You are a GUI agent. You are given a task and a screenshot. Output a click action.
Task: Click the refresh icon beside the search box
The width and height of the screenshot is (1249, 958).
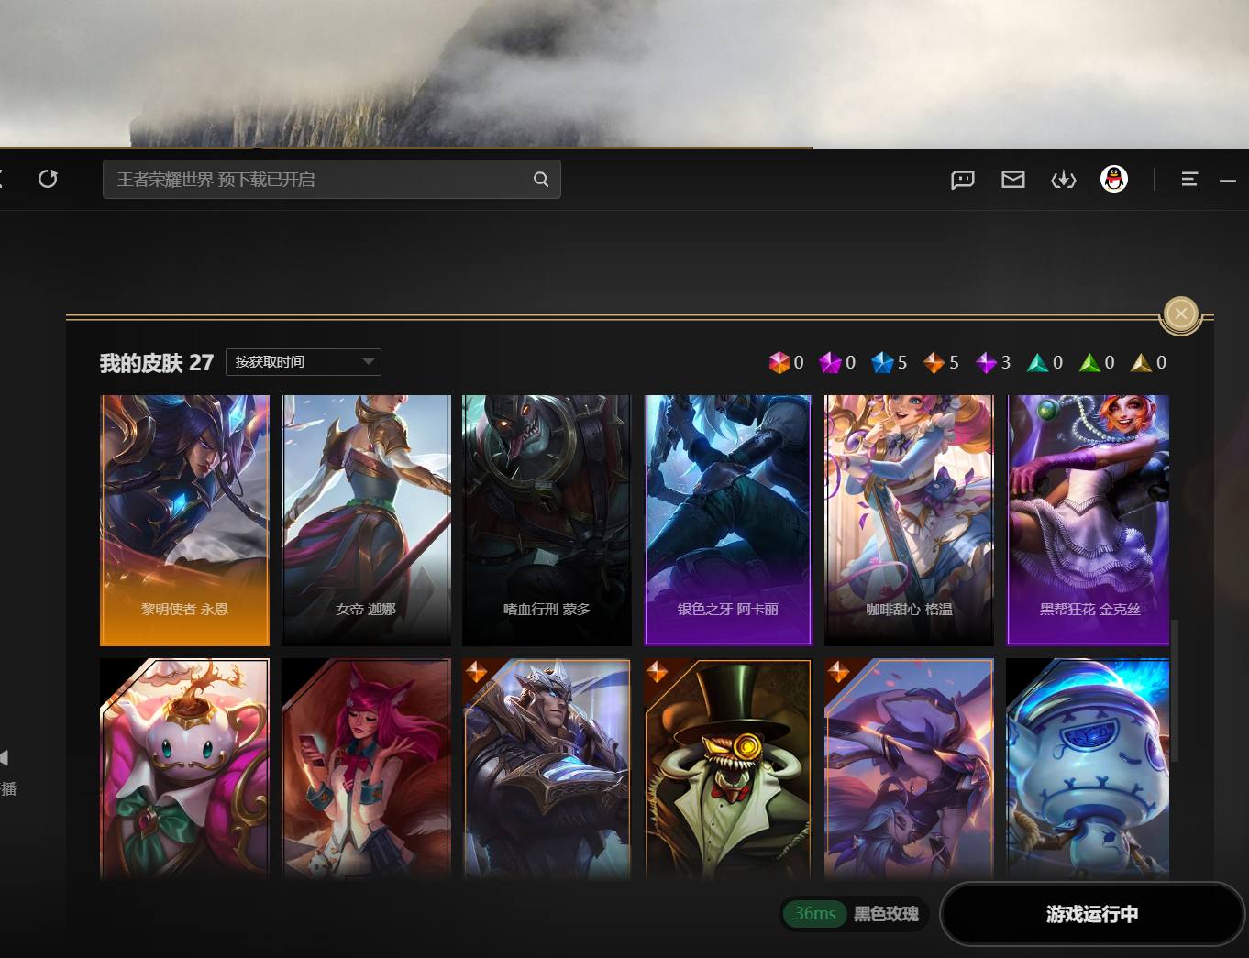click(x=48, y=179)
